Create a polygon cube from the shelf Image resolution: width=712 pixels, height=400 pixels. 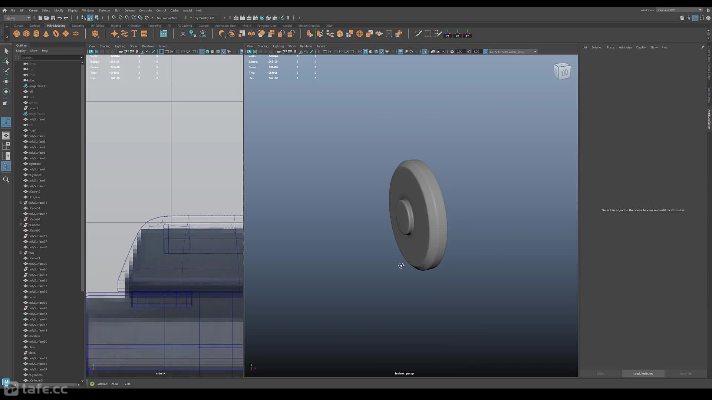pos(26,34)
